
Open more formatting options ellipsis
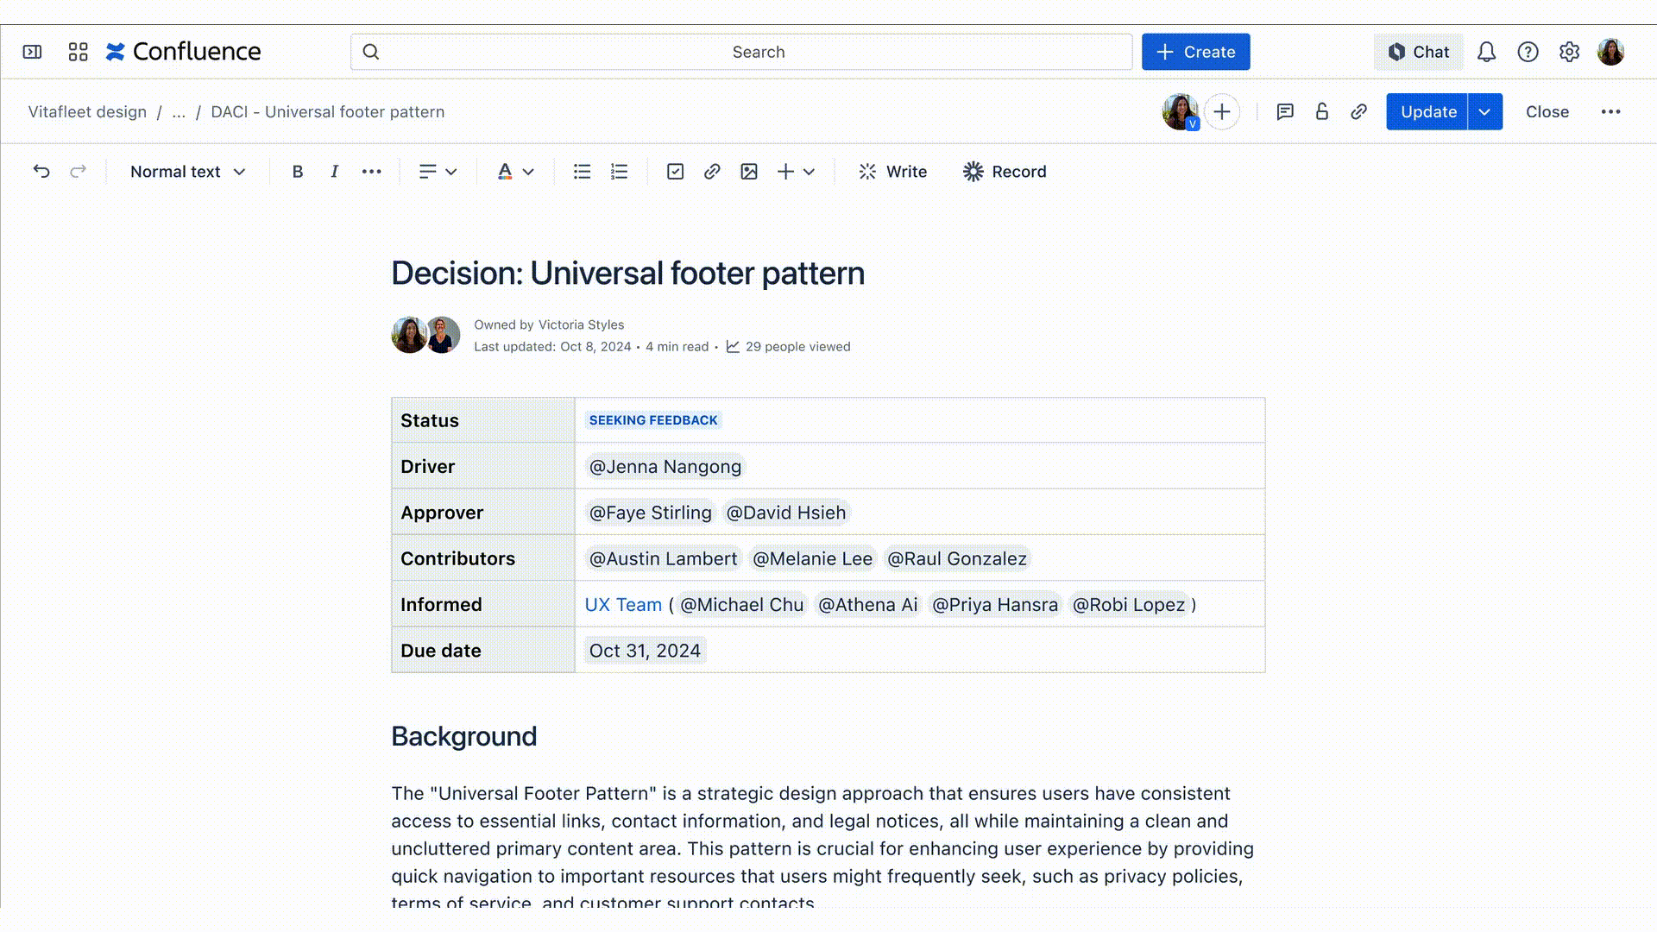point(371,171)
